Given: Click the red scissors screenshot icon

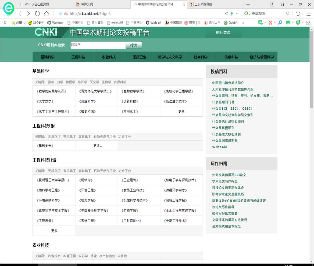Looking at the screenshot, I should click(270, 23).
